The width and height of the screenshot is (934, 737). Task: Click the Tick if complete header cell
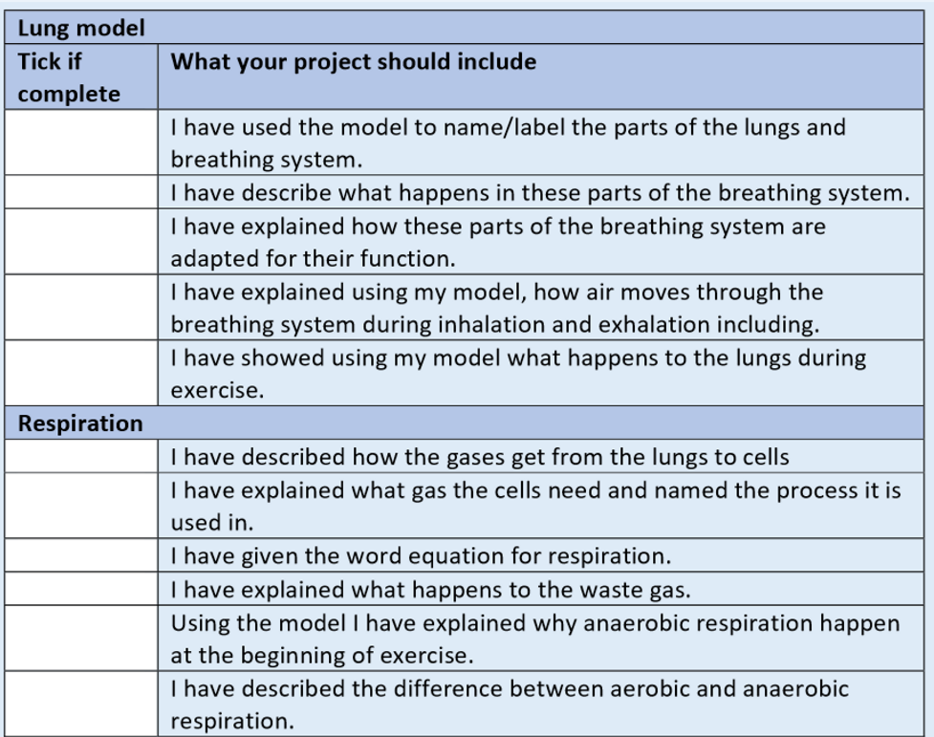81,76
